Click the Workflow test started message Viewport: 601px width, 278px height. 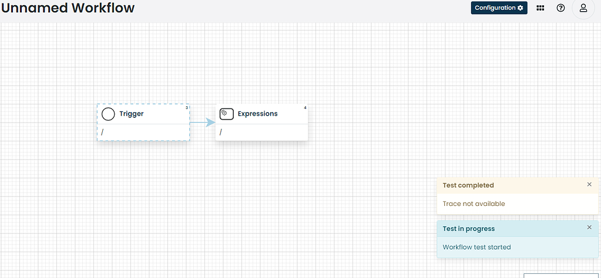pyautogui.click(x=477, y=247)
